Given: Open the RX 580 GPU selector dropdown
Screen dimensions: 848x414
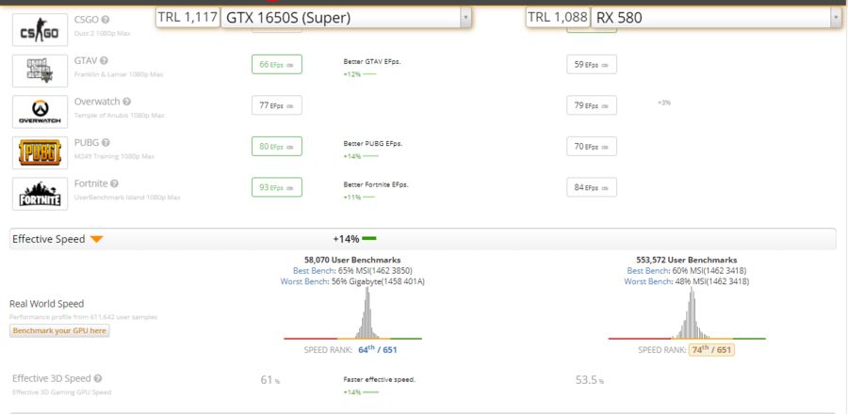Looking at the screenshot, I should (x=716, y=18).
